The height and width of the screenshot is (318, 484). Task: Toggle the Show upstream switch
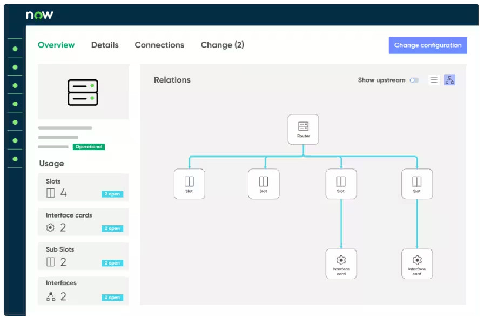(x=414, y=80)
